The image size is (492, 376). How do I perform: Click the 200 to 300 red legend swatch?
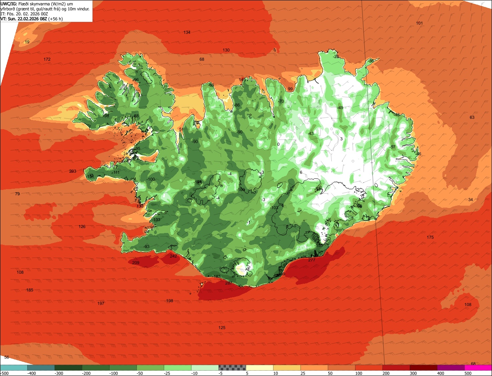[396, 368]
